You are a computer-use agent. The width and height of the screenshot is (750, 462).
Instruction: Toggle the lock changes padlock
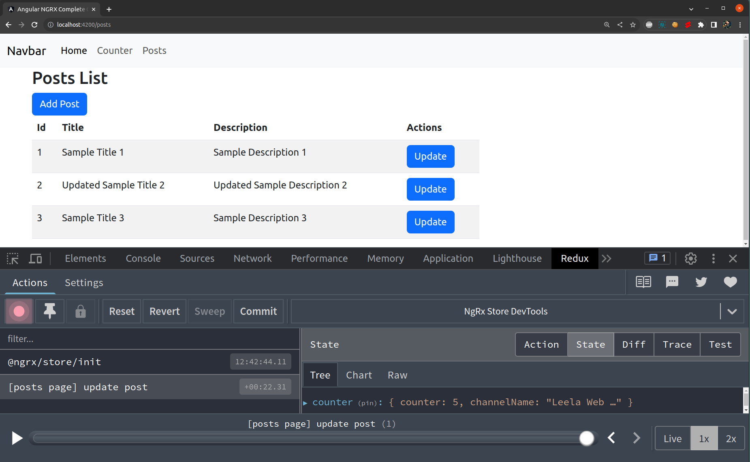coord(80,311)
